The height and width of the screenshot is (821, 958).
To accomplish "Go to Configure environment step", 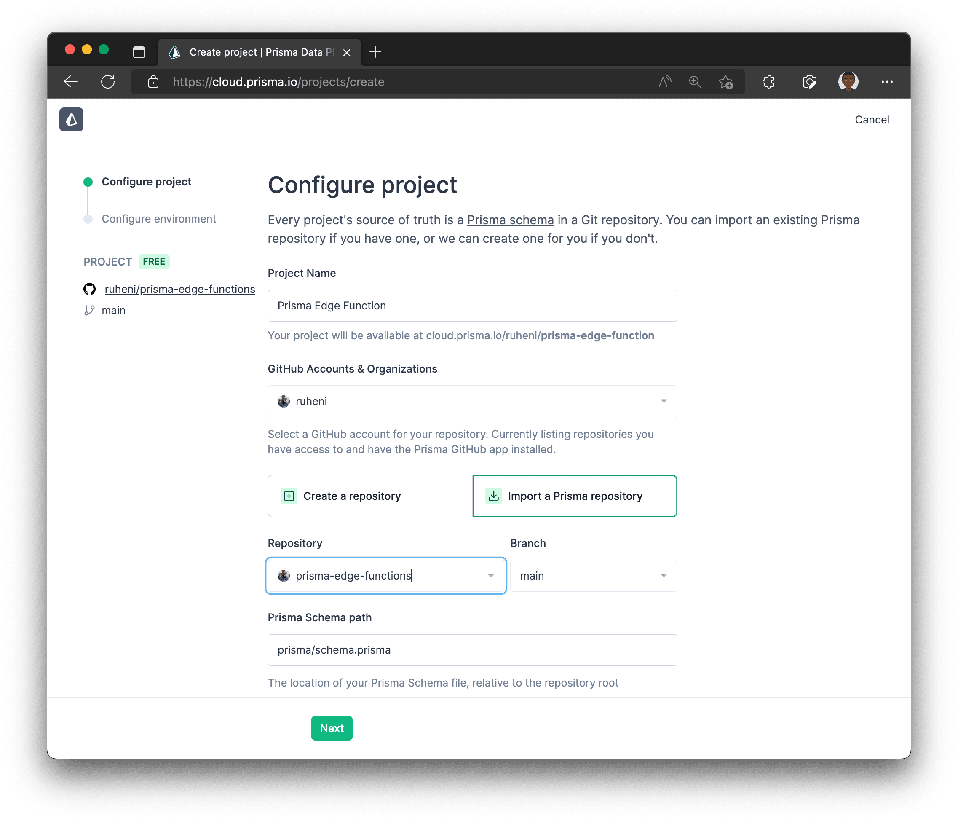I will (158, 219).
